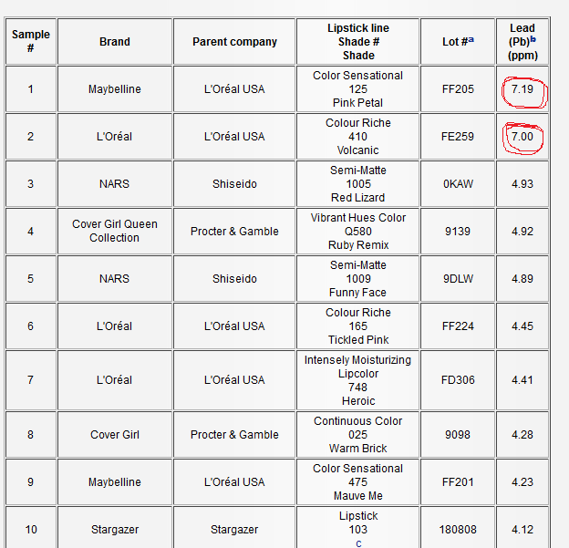Click the Stargazer brand cell in sample 10
Screen dimensions: 569x548
coord(115,530)
